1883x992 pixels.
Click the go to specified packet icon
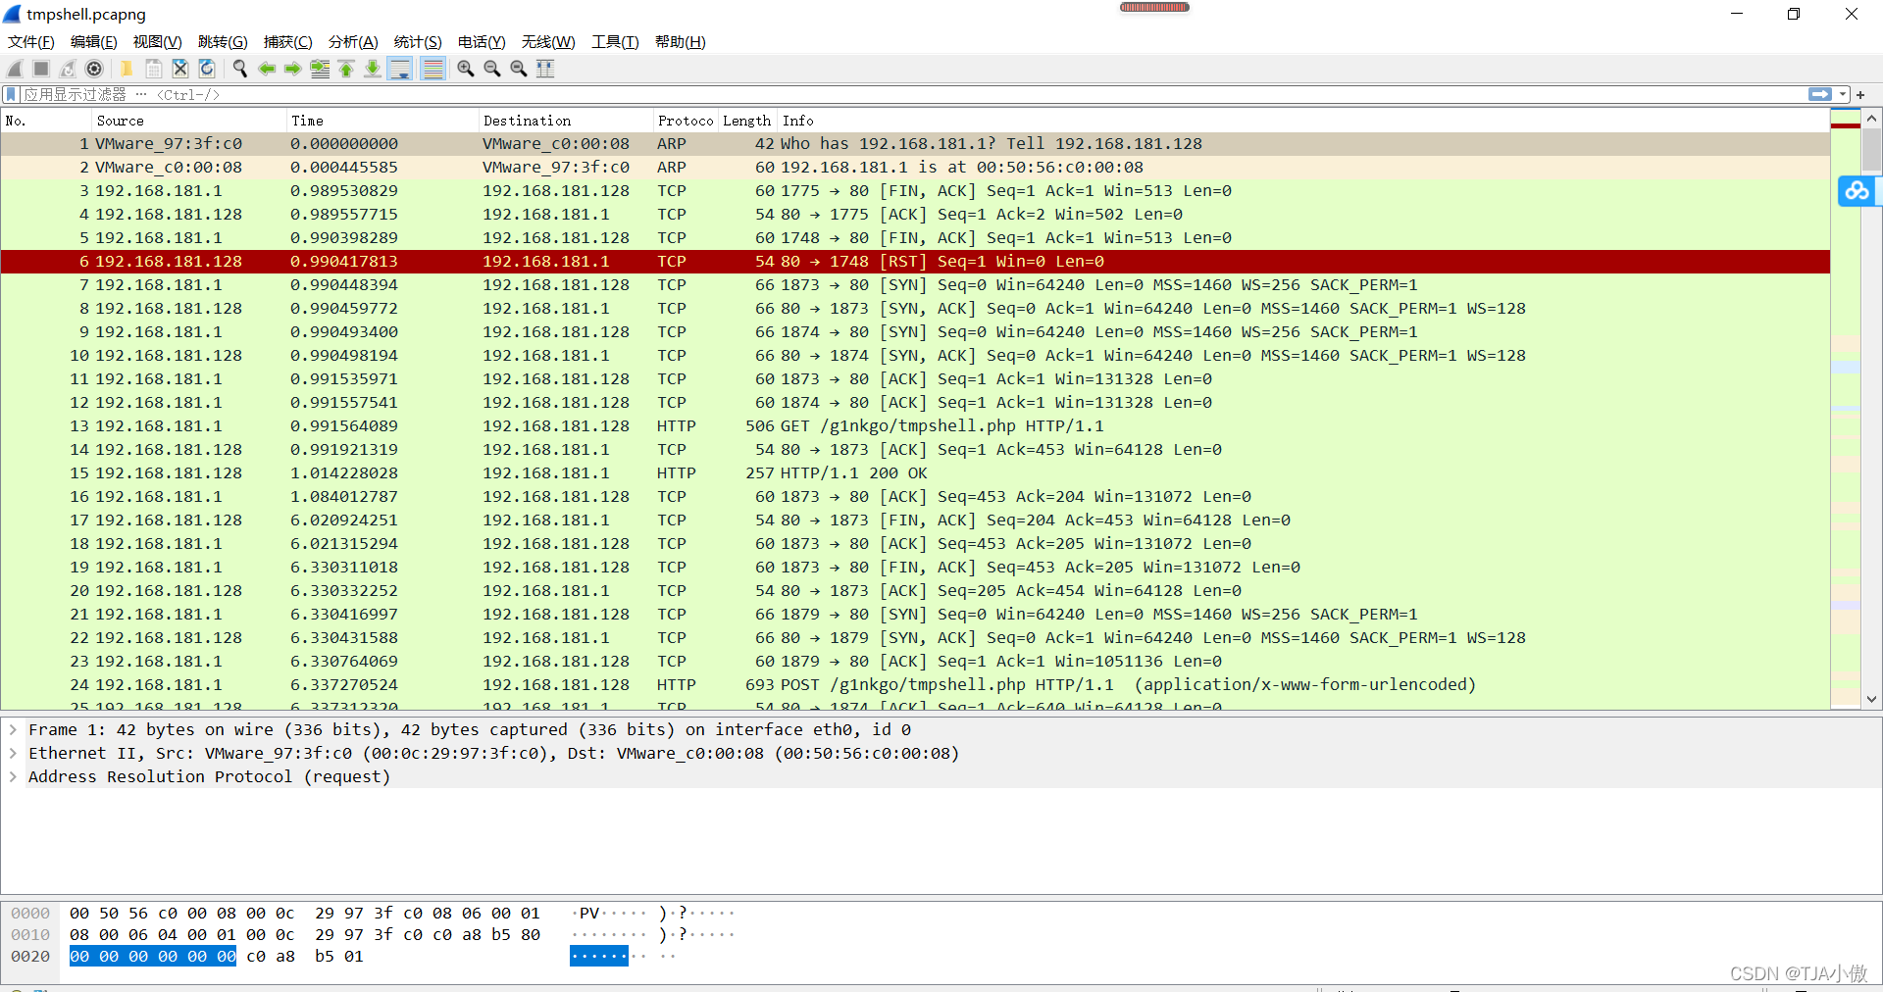(x=320, y=69)
